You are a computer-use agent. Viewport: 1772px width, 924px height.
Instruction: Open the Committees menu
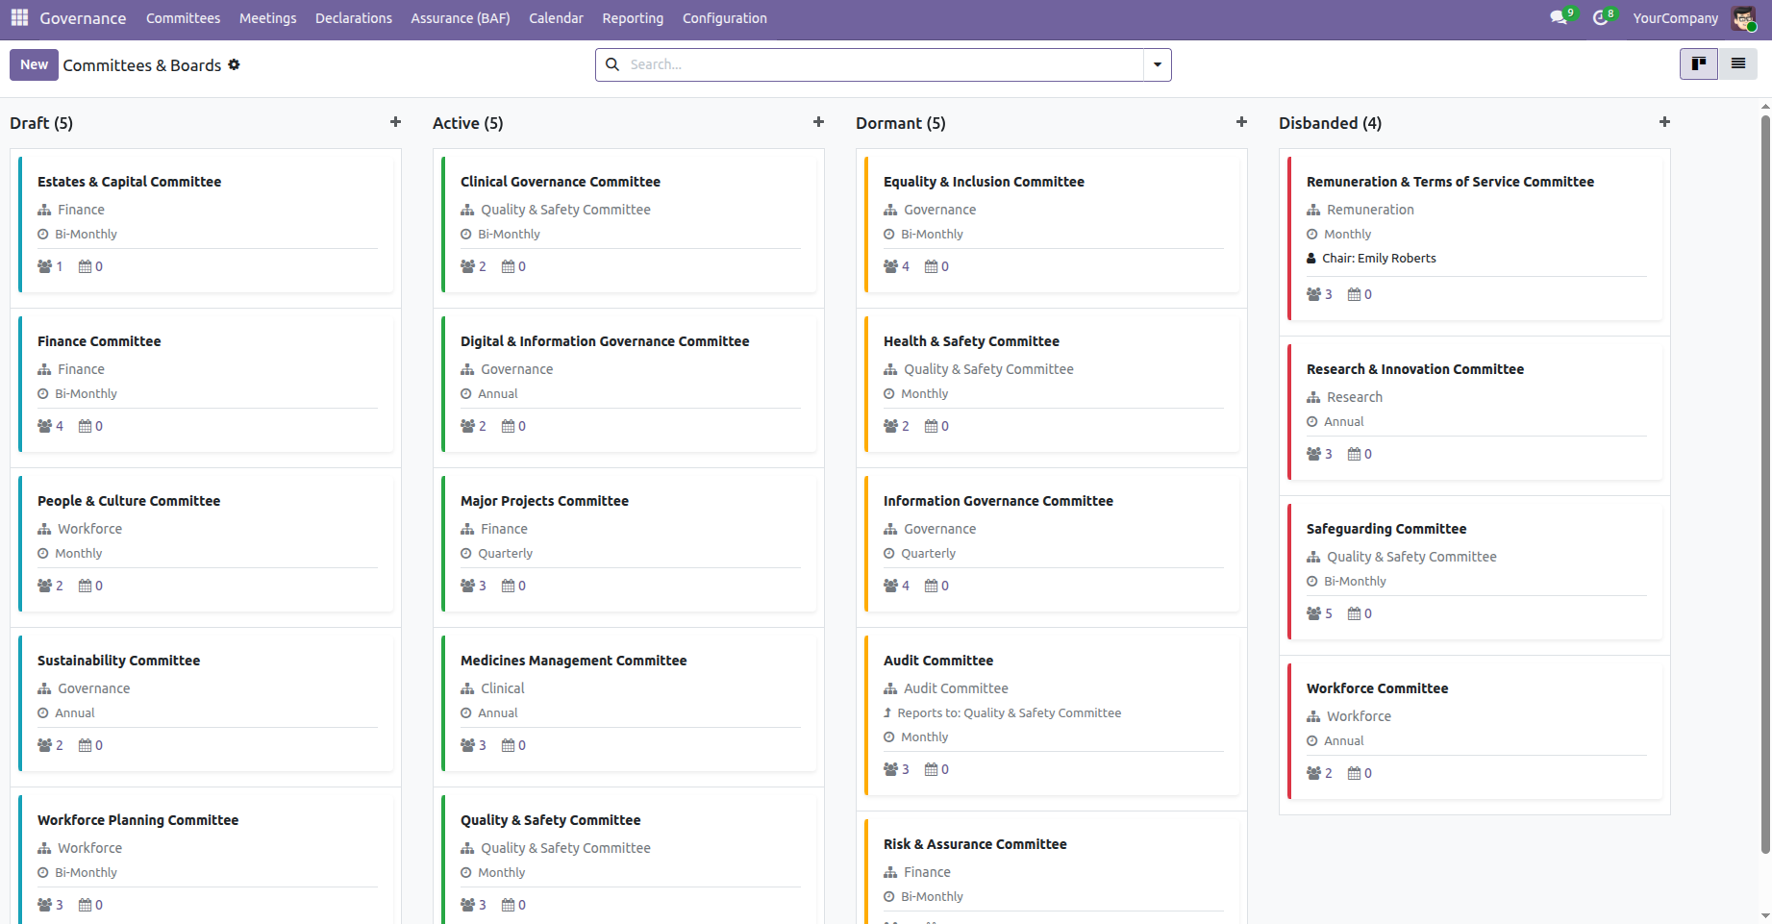click(x=183, y=18)
